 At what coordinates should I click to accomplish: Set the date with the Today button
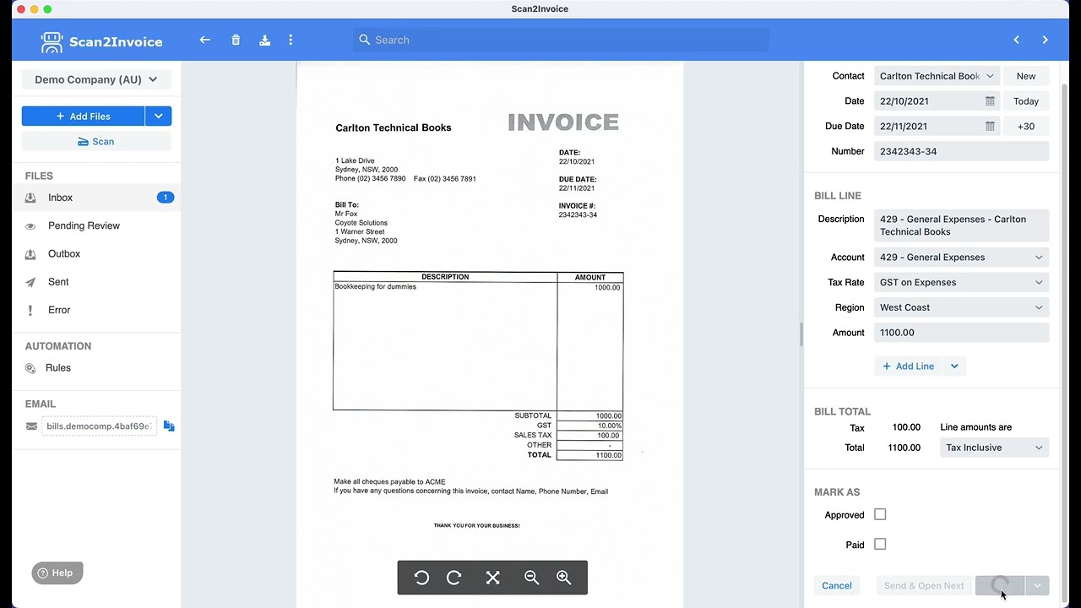(1026, 101)
